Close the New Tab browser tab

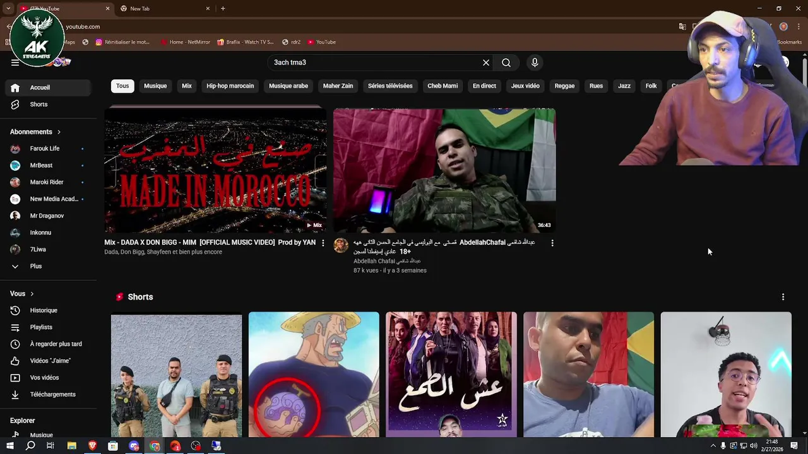(208, 9)
